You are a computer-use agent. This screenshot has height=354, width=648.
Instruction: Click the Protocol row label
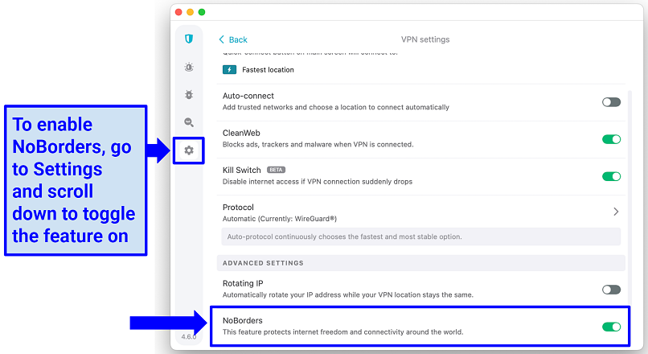[238, 208]
